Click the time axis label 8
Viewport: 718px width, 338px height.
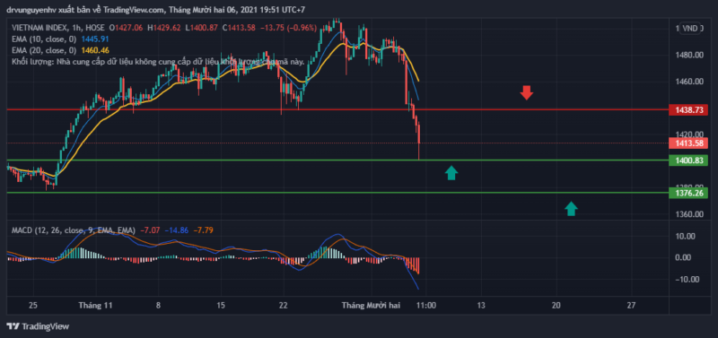[158, 305]
